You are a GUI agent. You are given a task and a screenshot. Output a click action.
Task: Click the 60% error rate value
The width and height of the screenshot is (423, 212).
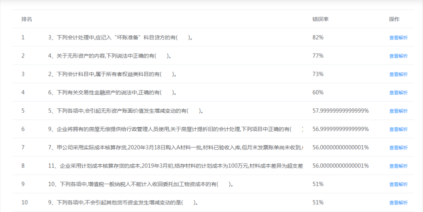tap(318, 93)
